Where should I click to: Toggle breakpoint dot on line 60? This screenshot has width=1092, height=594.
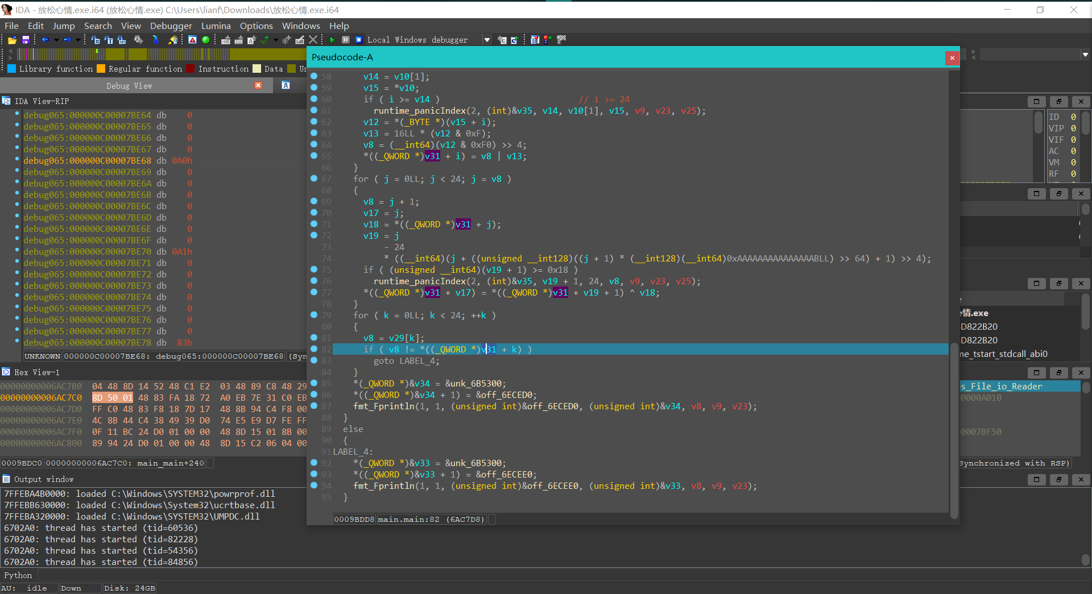[x=314, y=99]
